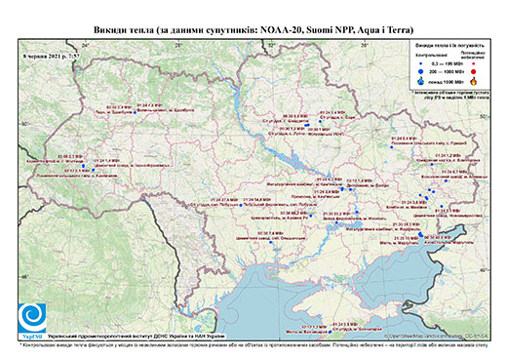The width and height of the screenshot is (507, 359).
Task: Click the institute credit text beside the logo
Action: coord(136,337)
